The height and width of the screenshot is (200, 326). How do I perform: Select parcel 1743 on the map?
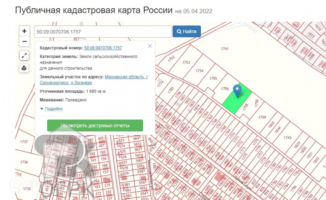(288, 138)
